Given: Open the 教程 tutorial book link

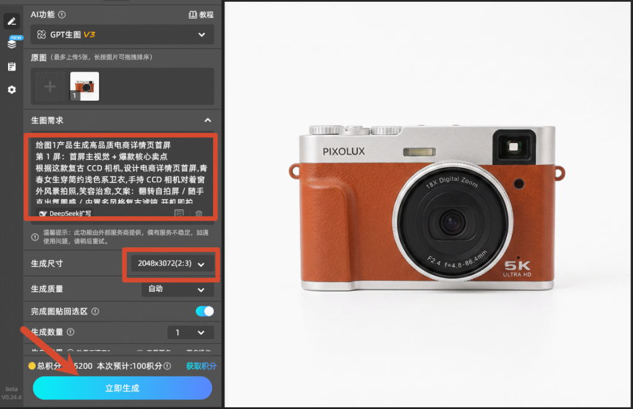Looking at the screenshot, I should coord(201,15).
